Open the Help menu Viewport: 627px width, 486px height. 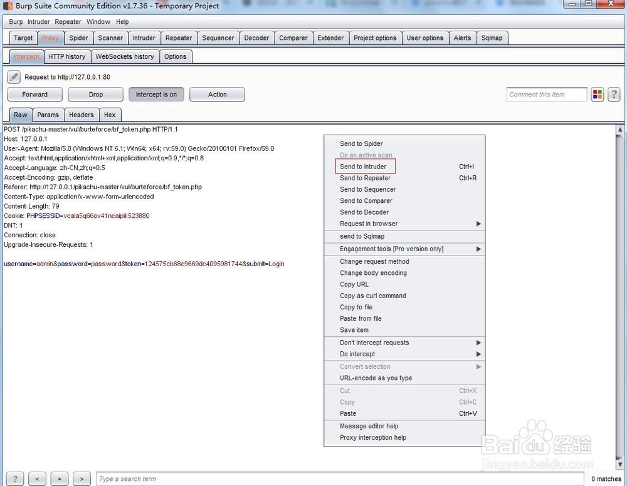pyautogui.click(x=122, y=22)
